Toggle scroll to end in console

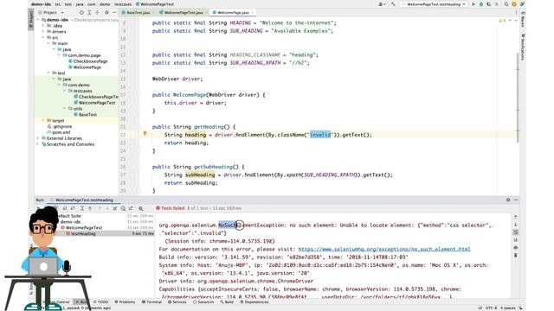tap(516, 240)
